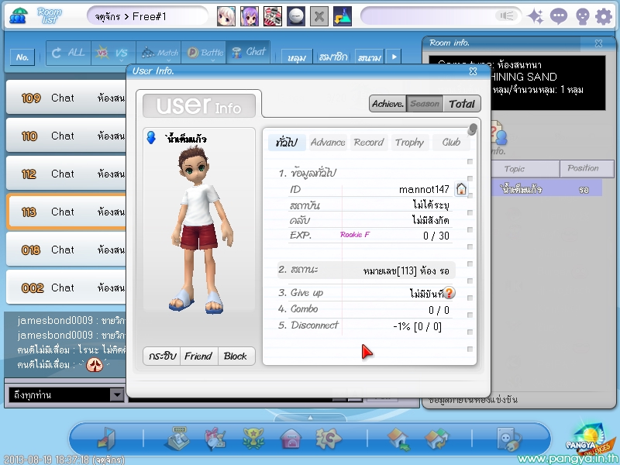Sort by หลุม column header
Image resolution: width=620 pixels, height=465 pixels.
pyautogui.click(x=297, y=57)
